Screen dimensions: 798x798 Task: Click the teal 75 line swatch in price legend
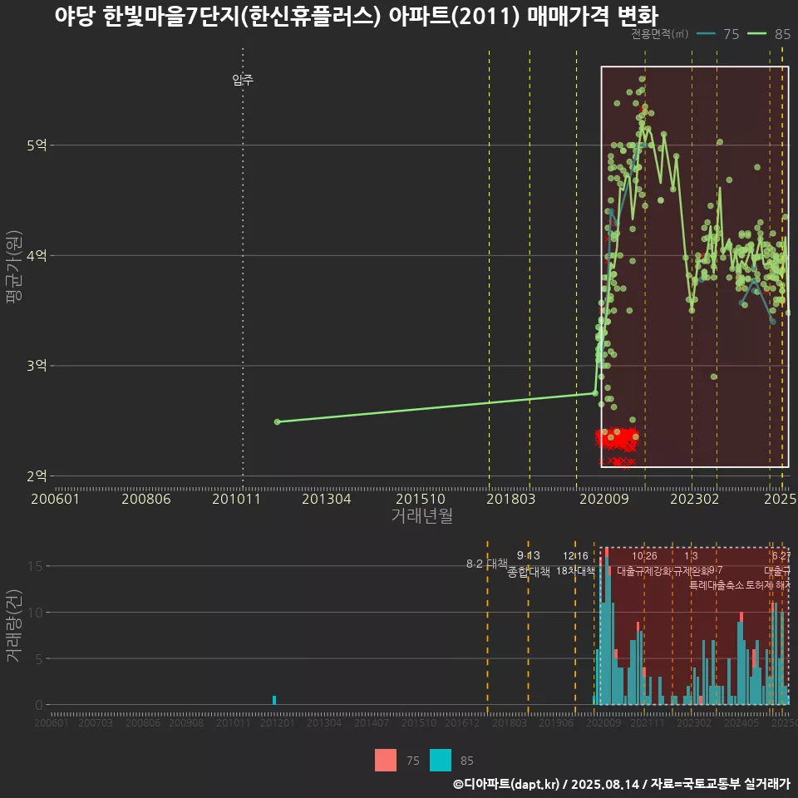706,34
